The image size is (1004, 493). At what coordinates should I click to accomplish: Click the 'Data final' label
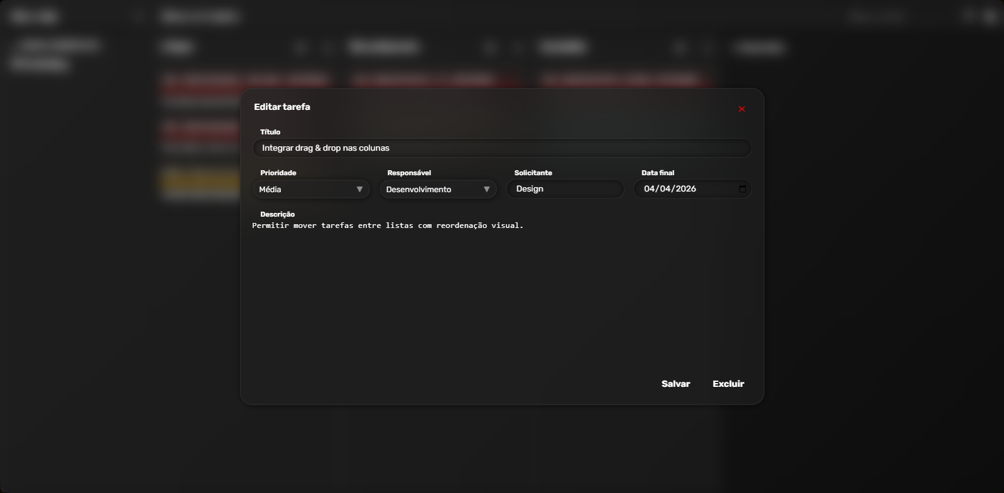pyautogui.click(x=657, y=173)
